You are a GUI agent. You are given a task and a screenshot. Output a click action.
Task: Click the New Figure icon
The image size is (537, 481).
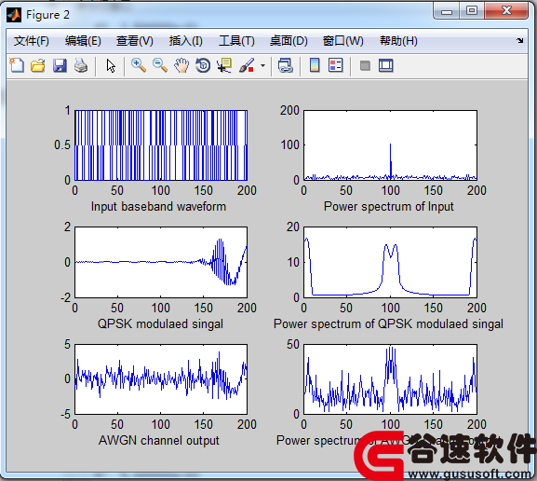(17, 65)
